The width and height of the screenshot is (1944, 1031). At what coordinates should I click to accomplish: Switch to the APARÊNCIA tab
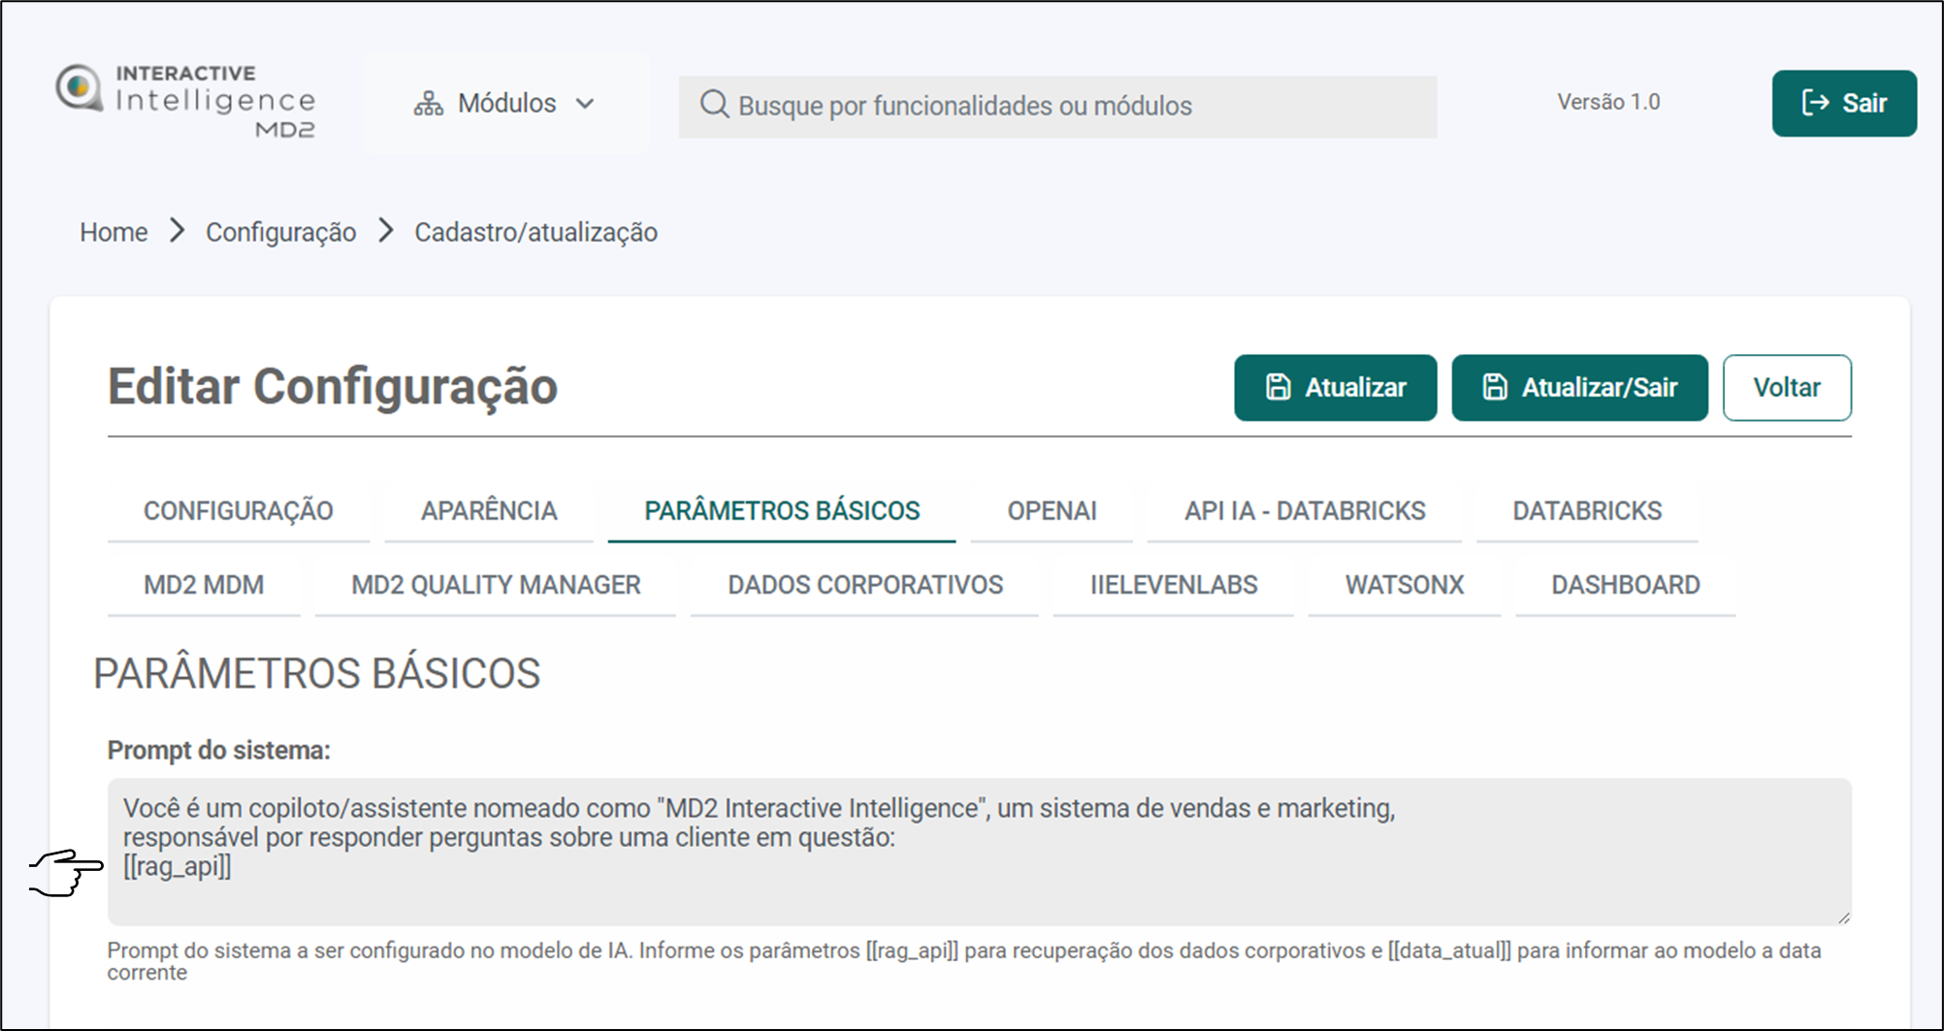tap(489, 511)
